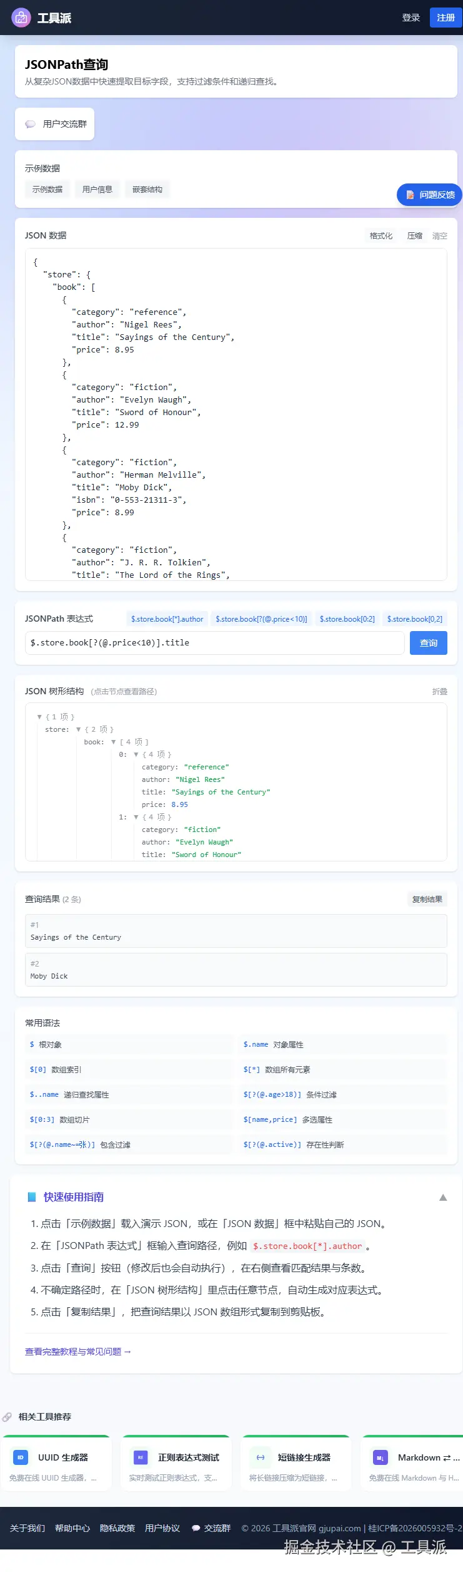Open the UUID 生成器 tool icon

(x=21, y=1457)
